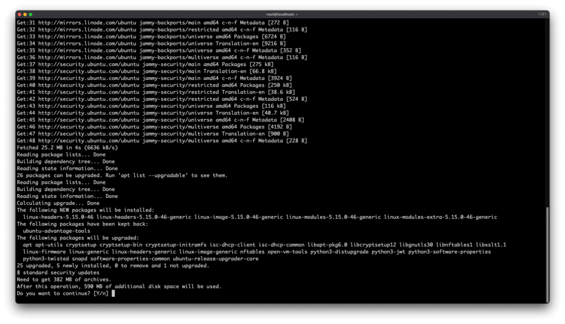This screenshot has width=565, height=324.
Task: Click the 'python3-software-properties' package name
Action: click(x=449, y=252)
